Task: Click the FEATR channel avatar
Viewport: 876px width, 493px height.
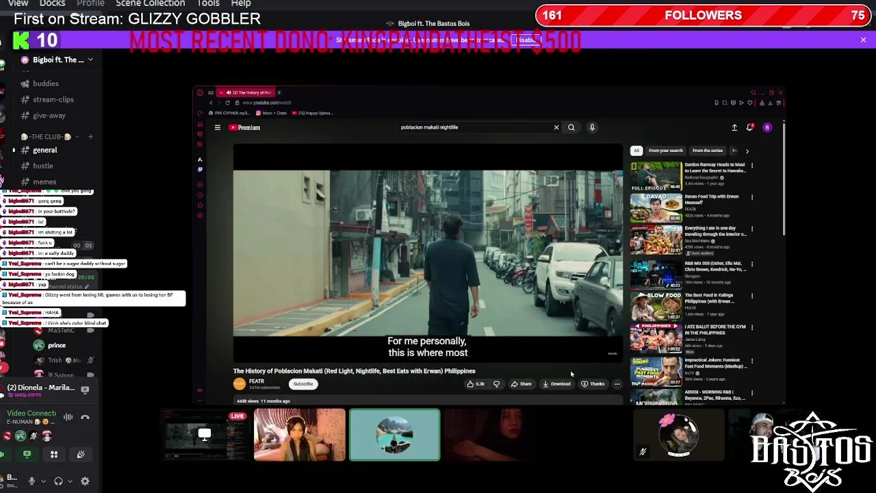Action: (x=239, y=384)
